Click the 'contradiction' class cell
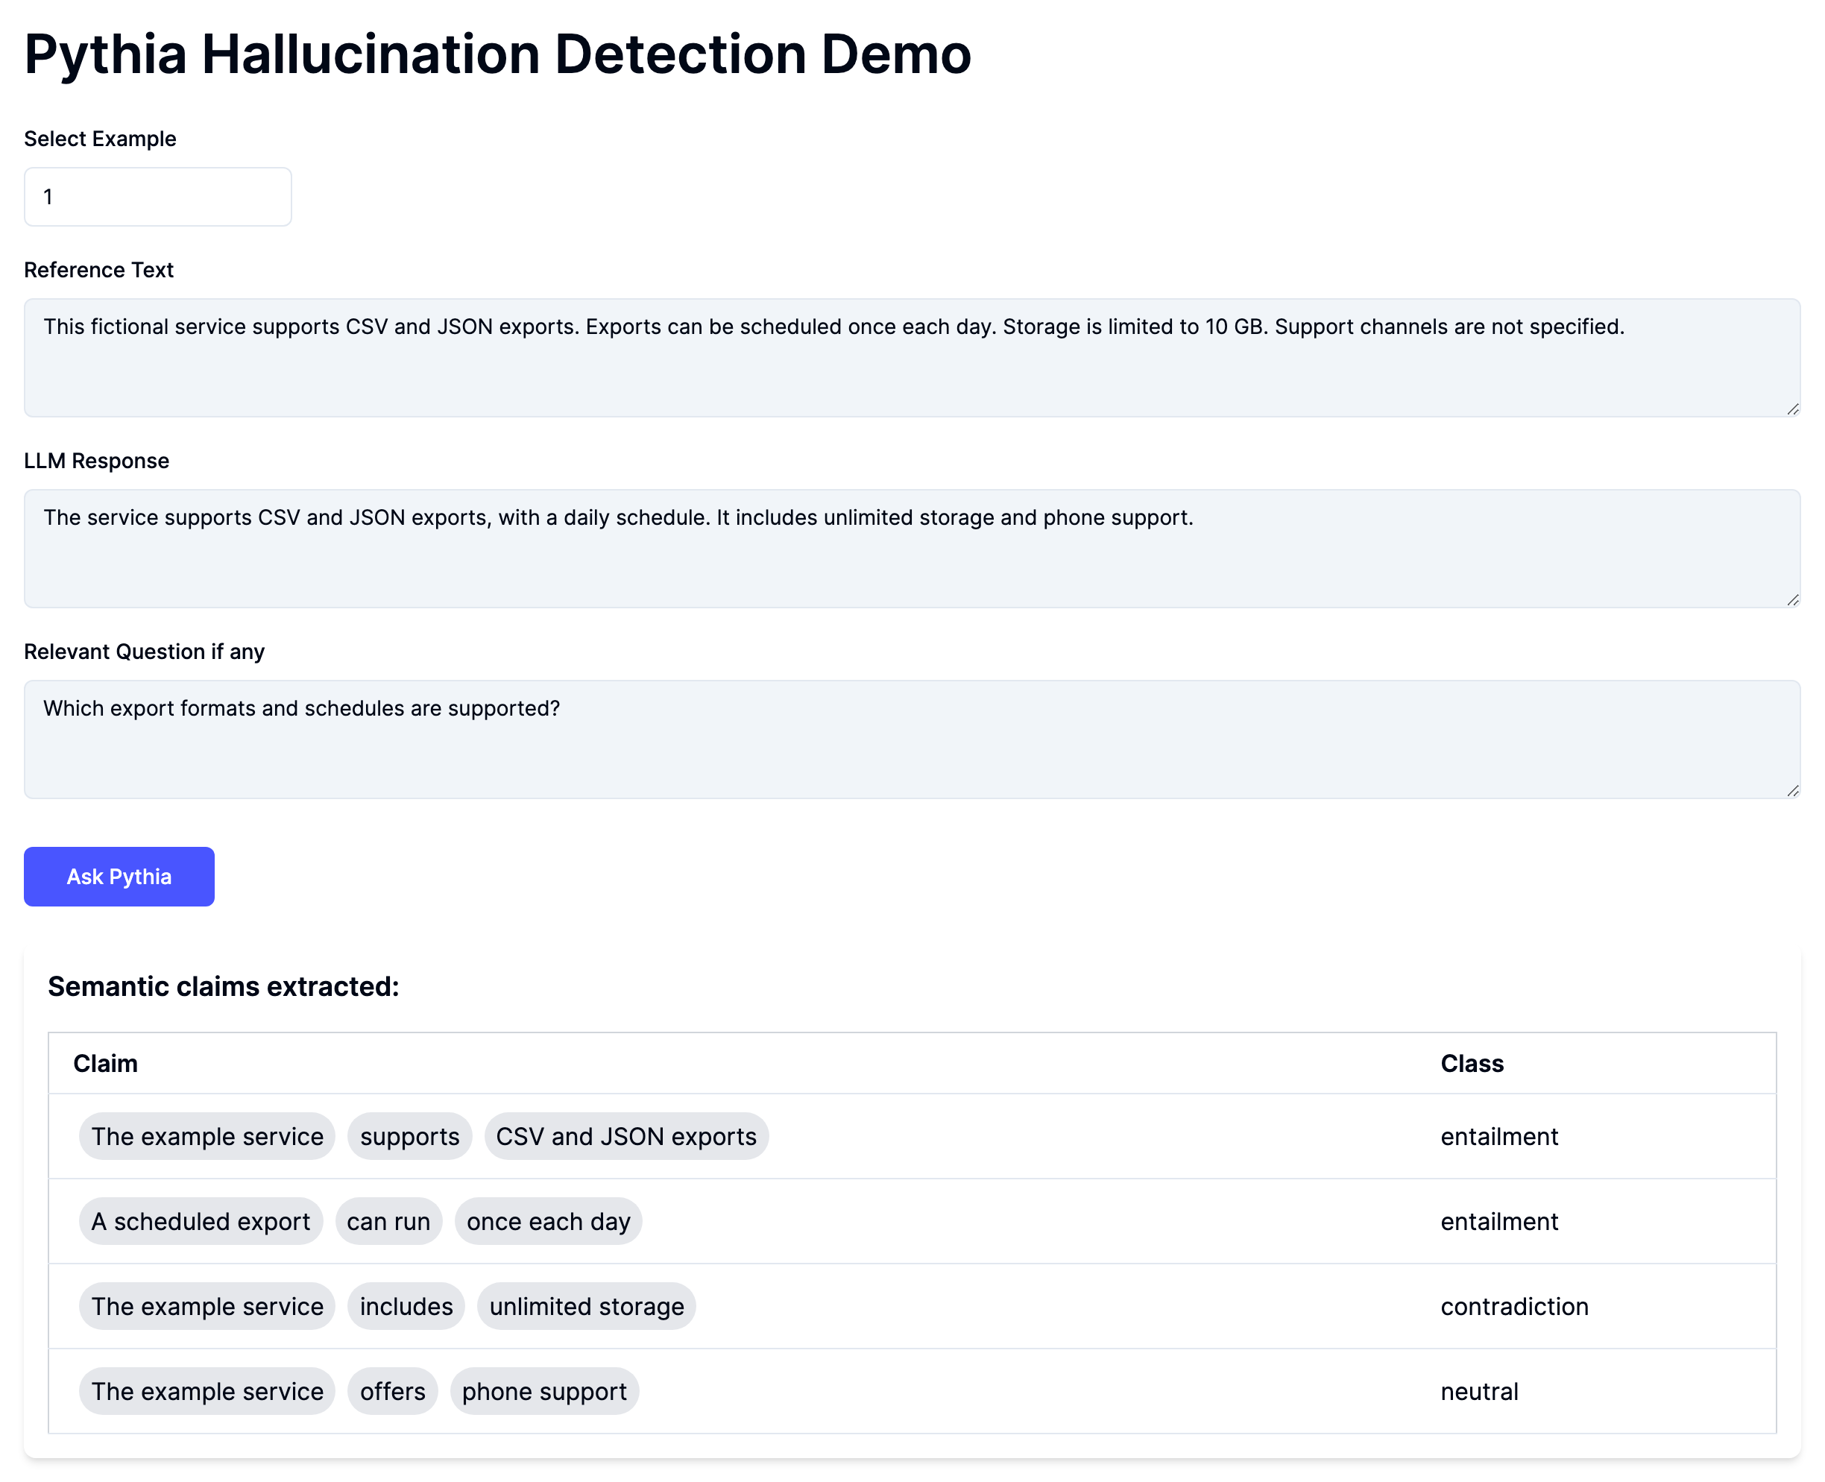 click(x=1514, y=1306)
